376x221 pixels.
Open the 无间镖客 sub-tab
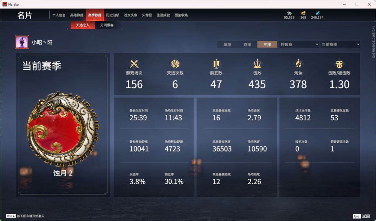107,25
